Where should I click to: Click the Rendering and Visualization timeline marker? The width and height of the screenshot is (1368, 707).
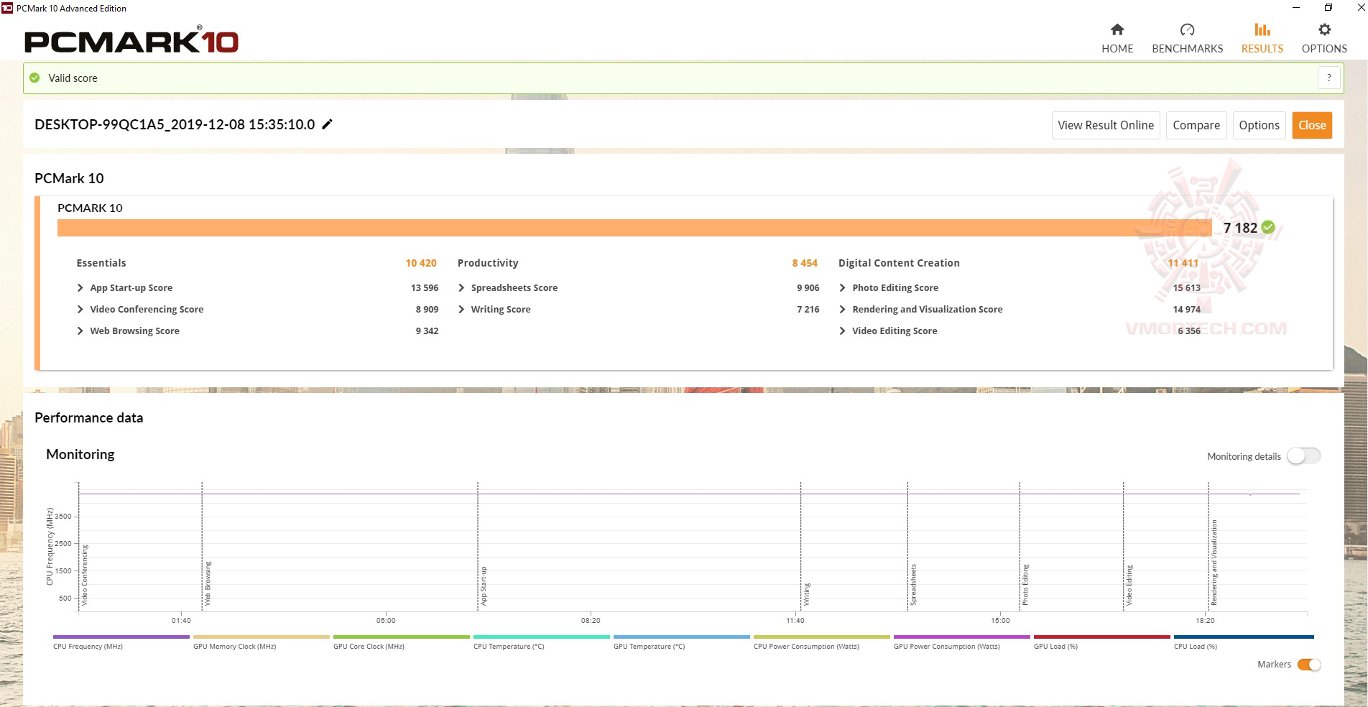pyautogui.click(x=1214, y=563)
